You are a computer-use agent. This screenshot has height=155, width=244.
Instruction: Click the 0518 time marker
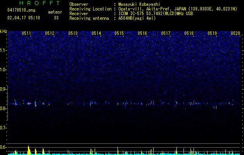189,33
